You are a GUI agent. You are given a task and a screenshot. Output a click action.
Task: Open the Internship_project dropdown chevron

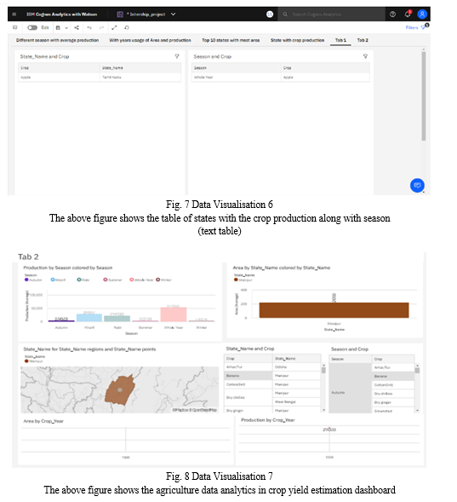pos(174,14)
